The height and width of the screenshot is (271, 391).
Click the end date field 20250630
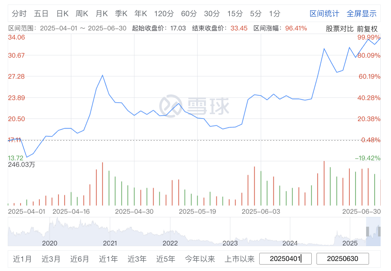342,259
